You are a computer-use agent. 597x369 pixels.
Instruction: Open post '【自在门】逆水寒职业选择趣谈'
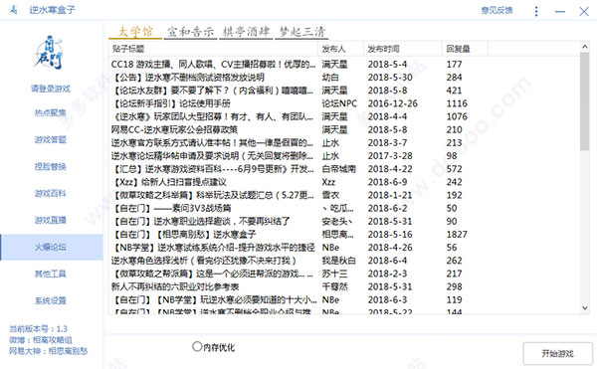pos(201,222)
